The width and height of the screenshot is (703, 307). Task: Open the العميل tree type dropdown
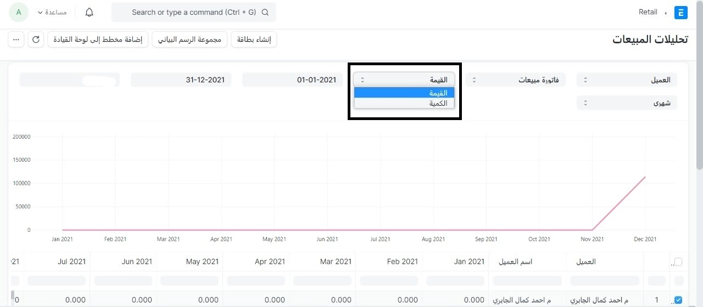click(627, 79)
